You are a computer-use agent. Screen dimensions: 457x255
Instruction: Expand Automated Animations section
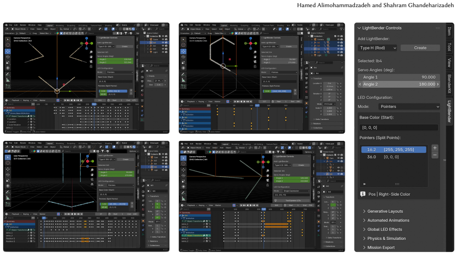(x=388, y=220)
